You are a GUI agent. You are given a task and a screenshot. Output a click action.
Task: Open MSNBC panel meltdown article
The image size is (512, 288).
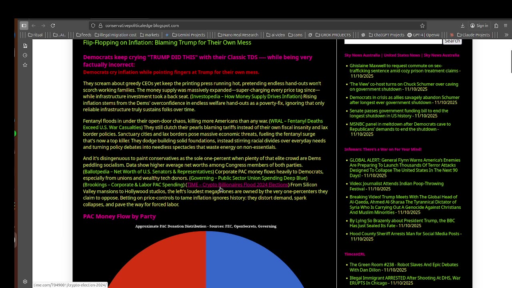[400, 126]
